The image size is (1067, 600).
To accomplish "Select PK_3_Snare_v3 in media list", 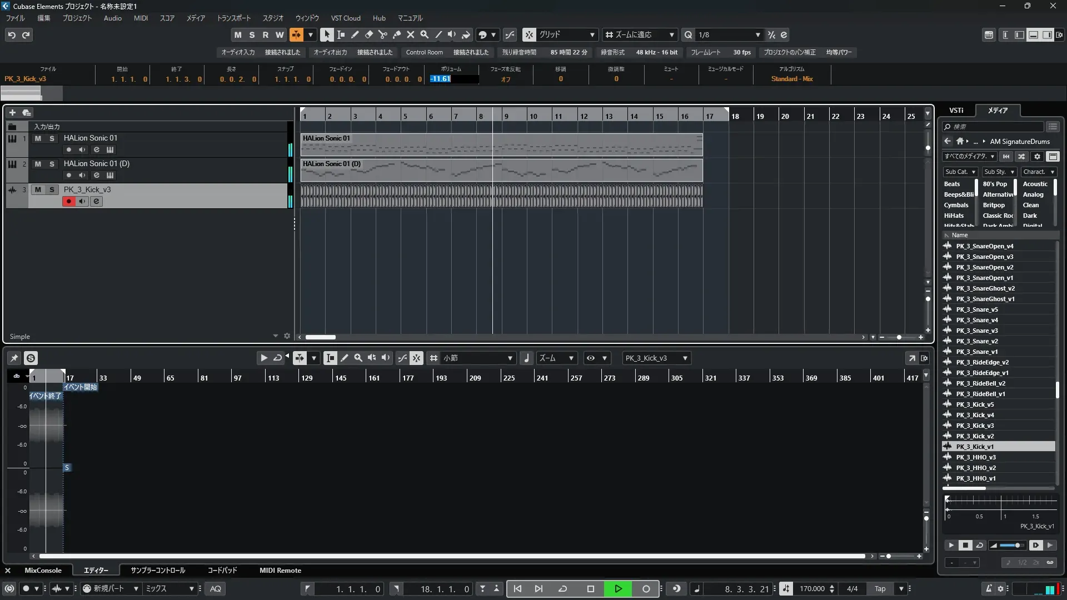I will point(976,331).
